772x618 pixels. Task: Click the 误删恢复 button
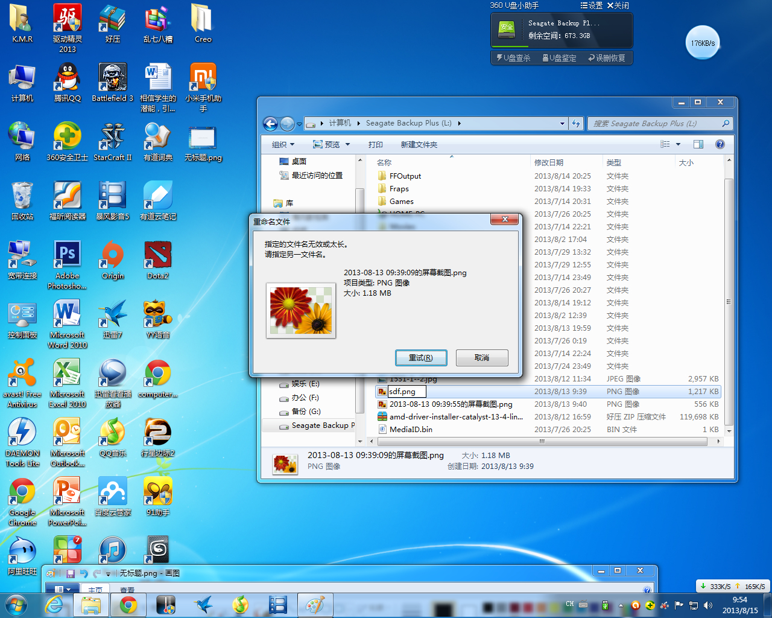pyautogui.click(x=607, y=58)
